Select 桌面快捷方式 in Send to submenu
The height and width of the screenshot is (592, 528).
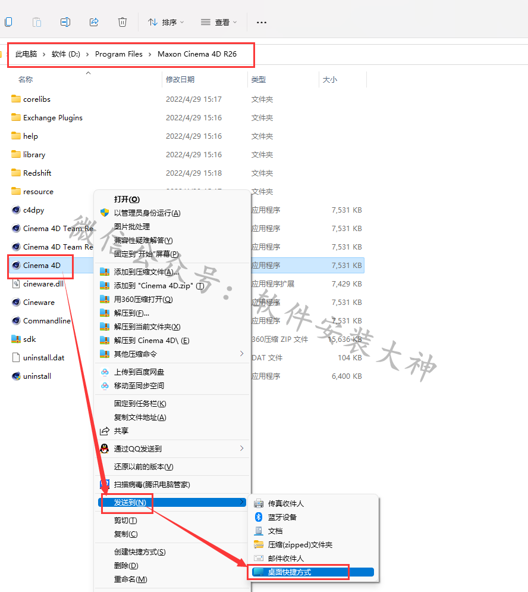312,572
